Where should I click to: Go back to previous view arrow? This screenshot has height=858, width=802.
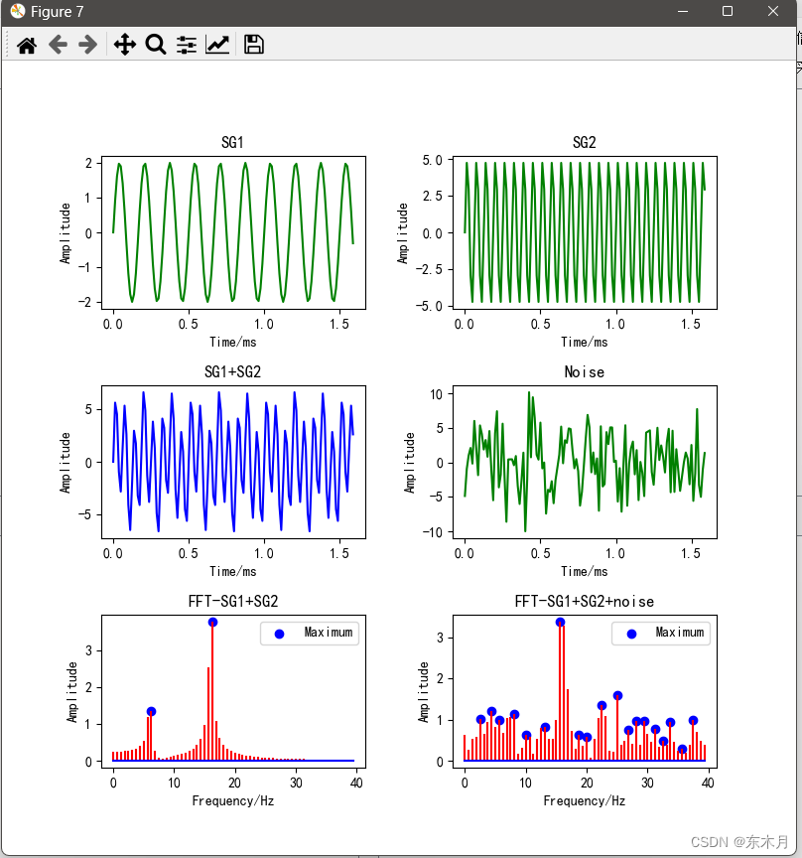(58, 45)
